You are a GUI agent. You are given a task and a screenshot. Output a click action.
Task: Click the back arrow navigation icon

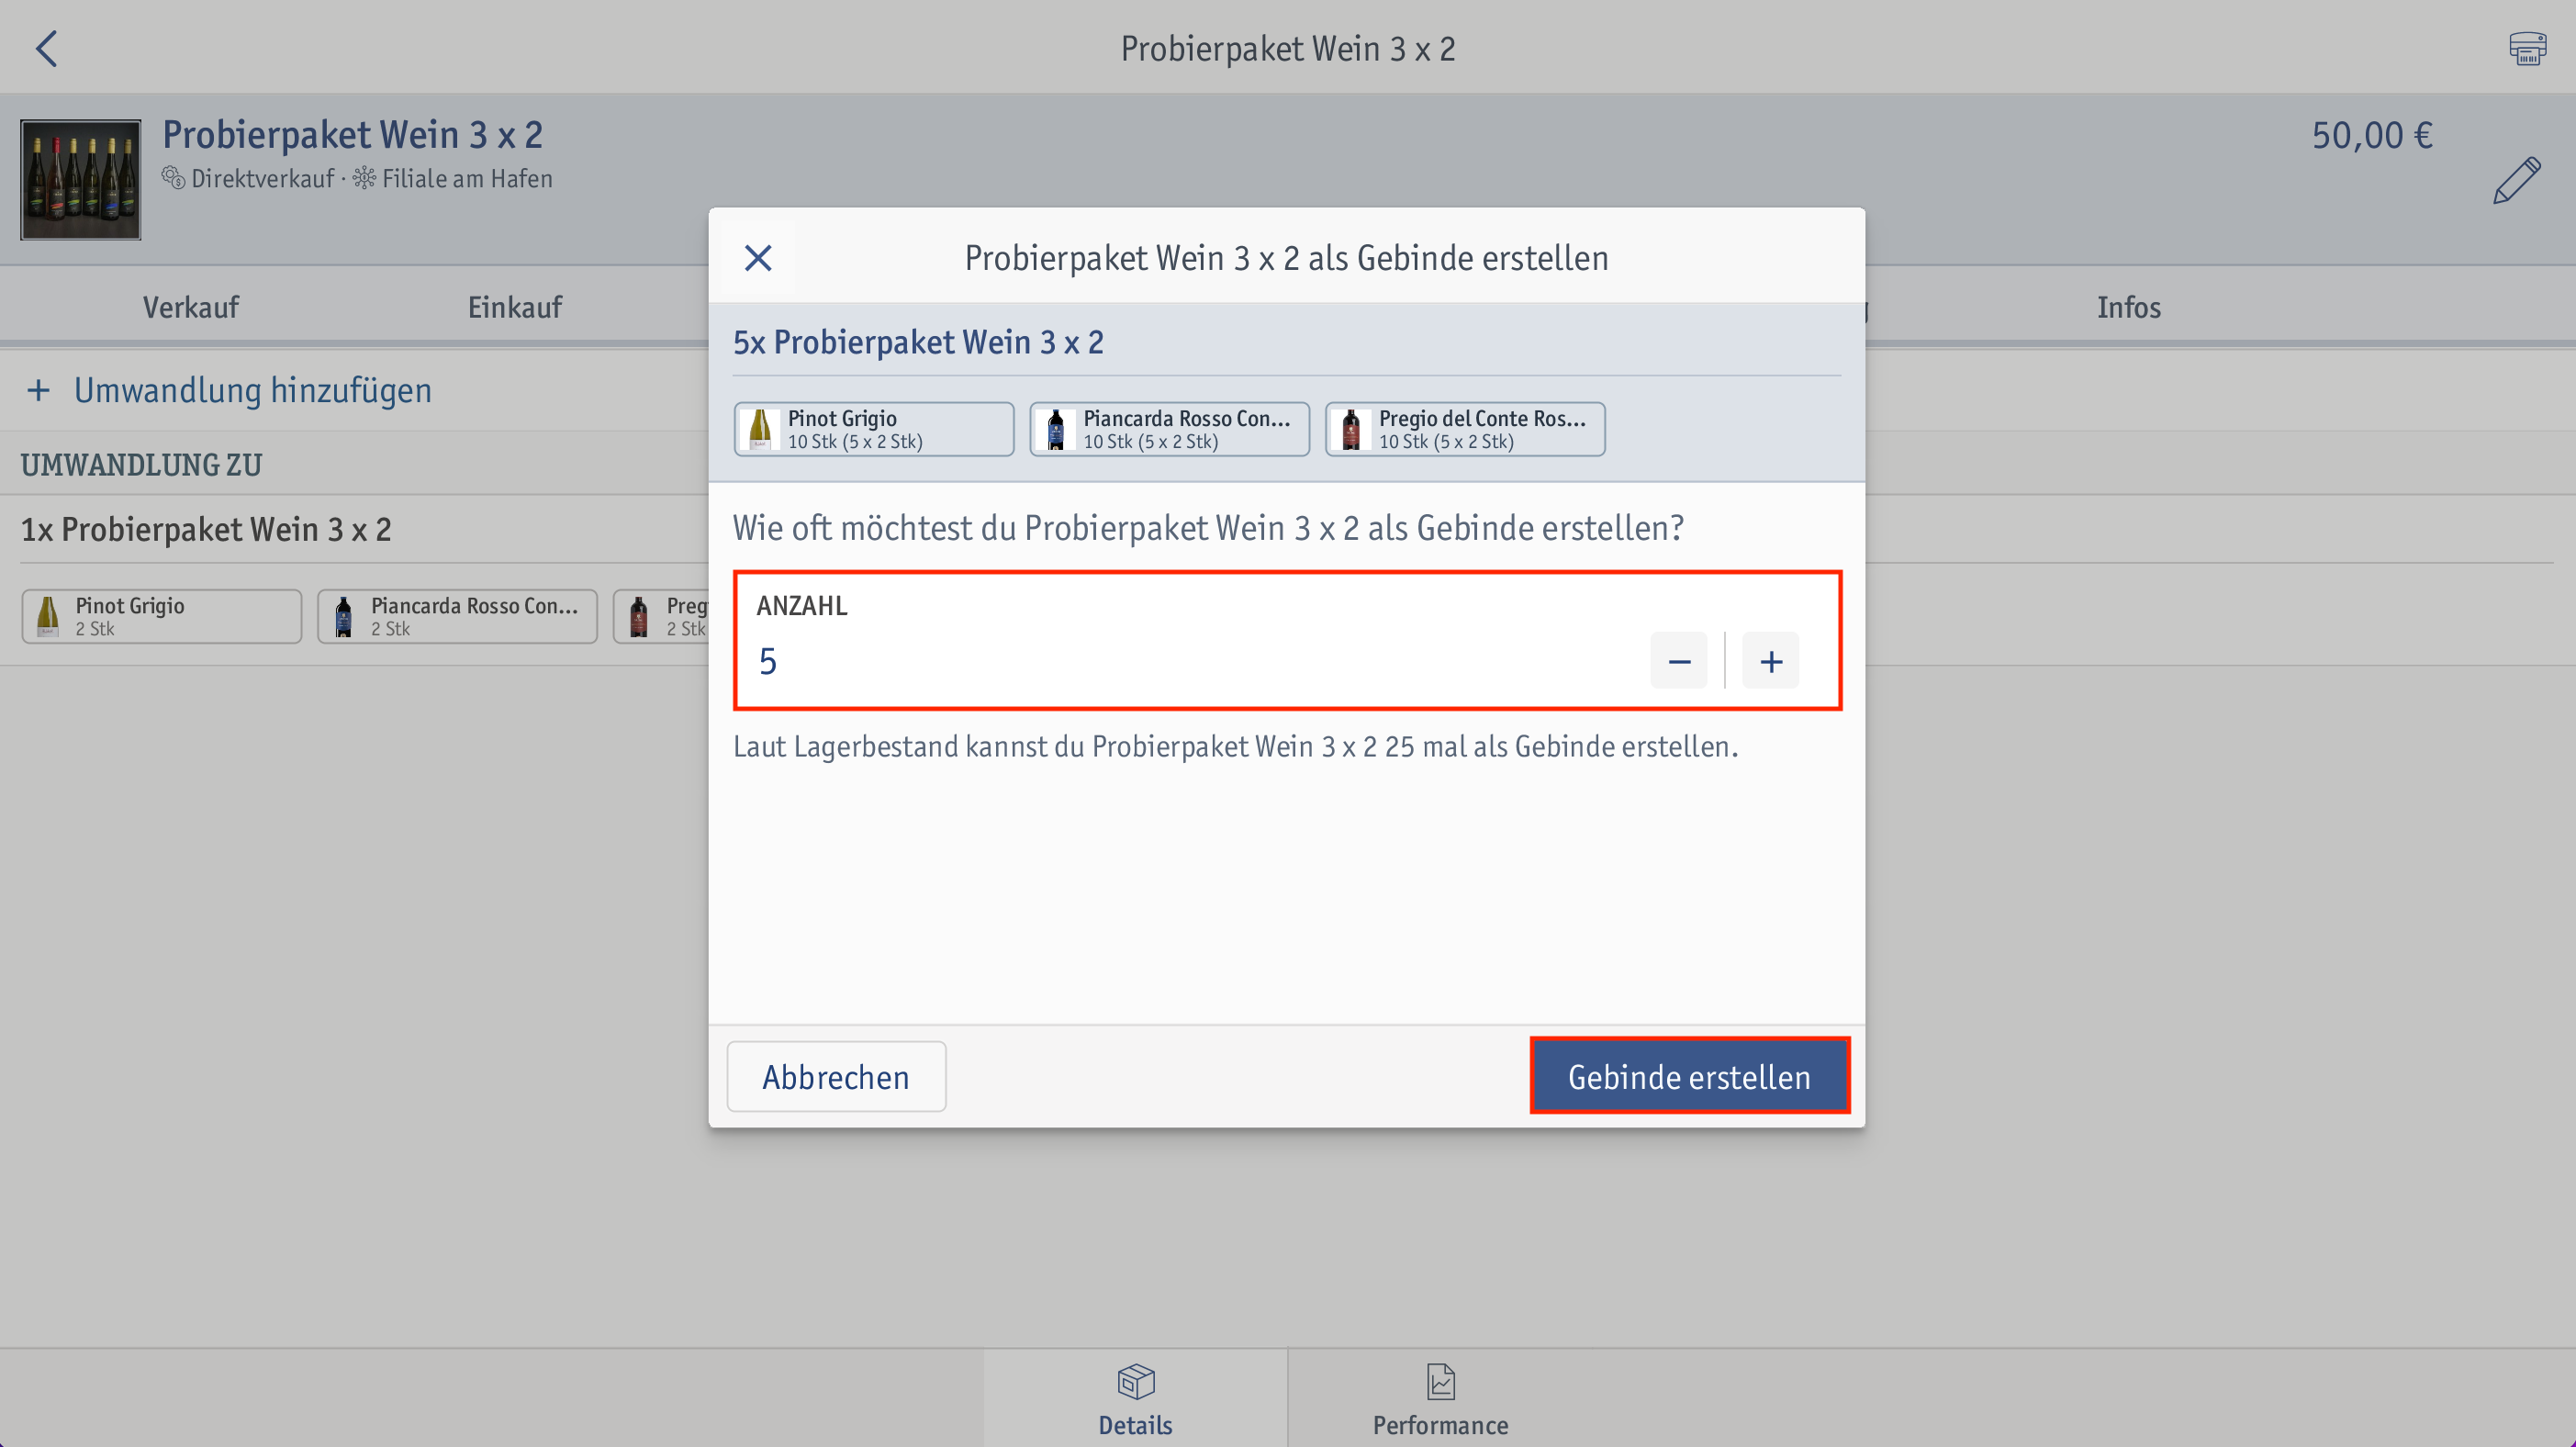click(48, 48)
